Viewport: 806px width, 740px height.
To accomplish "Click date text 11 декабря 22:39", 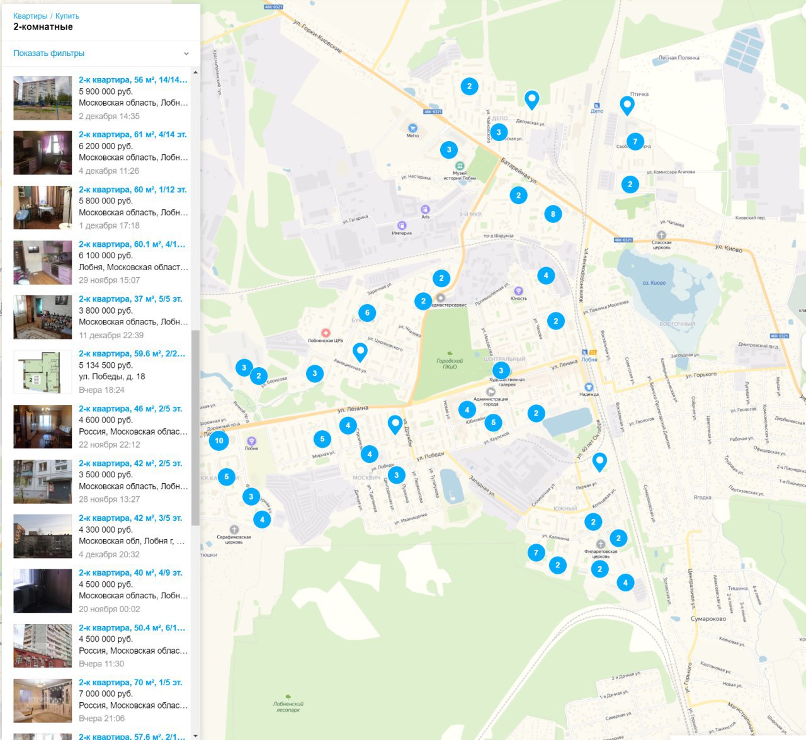I will [x=111, y=336].
